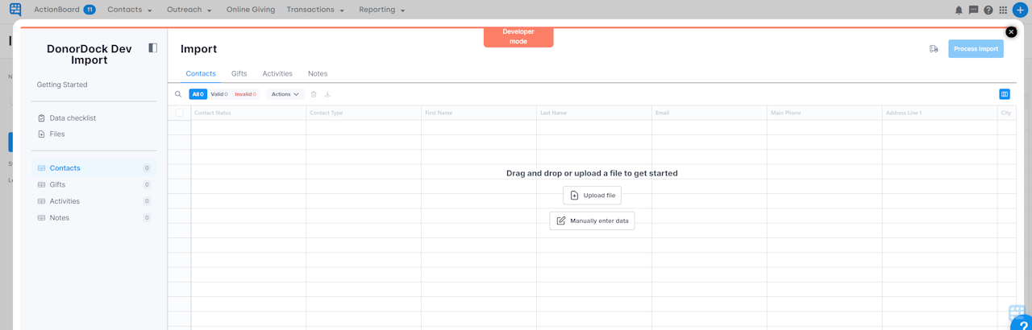This screenshot has height=330, width=1032.
Task: Open the Reporting menu
Action: 382,10
